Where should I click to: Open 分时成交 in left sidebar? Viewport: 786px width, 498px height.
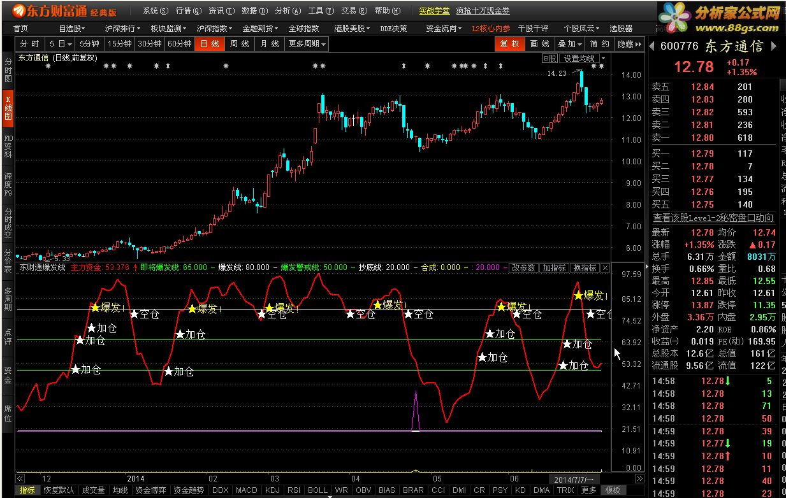click(8, 223)
